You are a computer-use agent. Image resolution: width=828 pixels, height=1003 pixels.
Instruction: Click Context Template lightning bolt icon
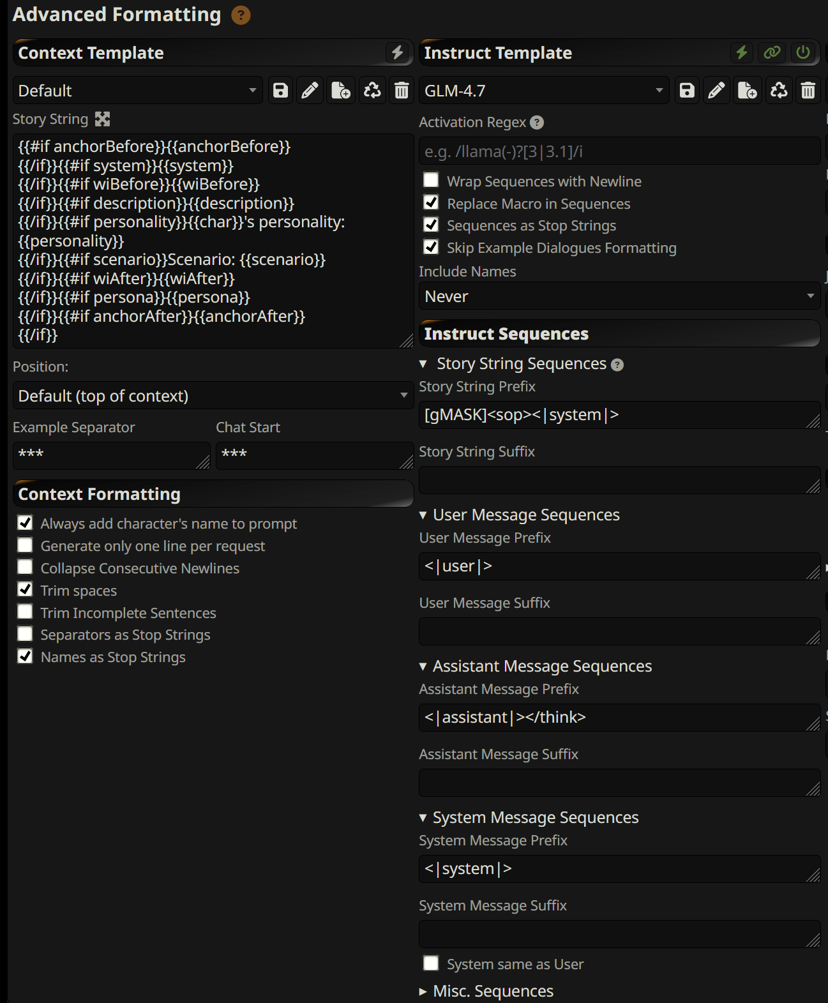397,52
